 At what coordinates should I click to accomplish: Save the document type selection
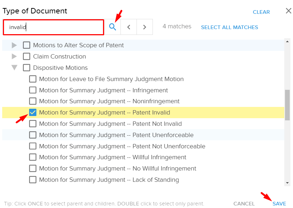[279, 204]
